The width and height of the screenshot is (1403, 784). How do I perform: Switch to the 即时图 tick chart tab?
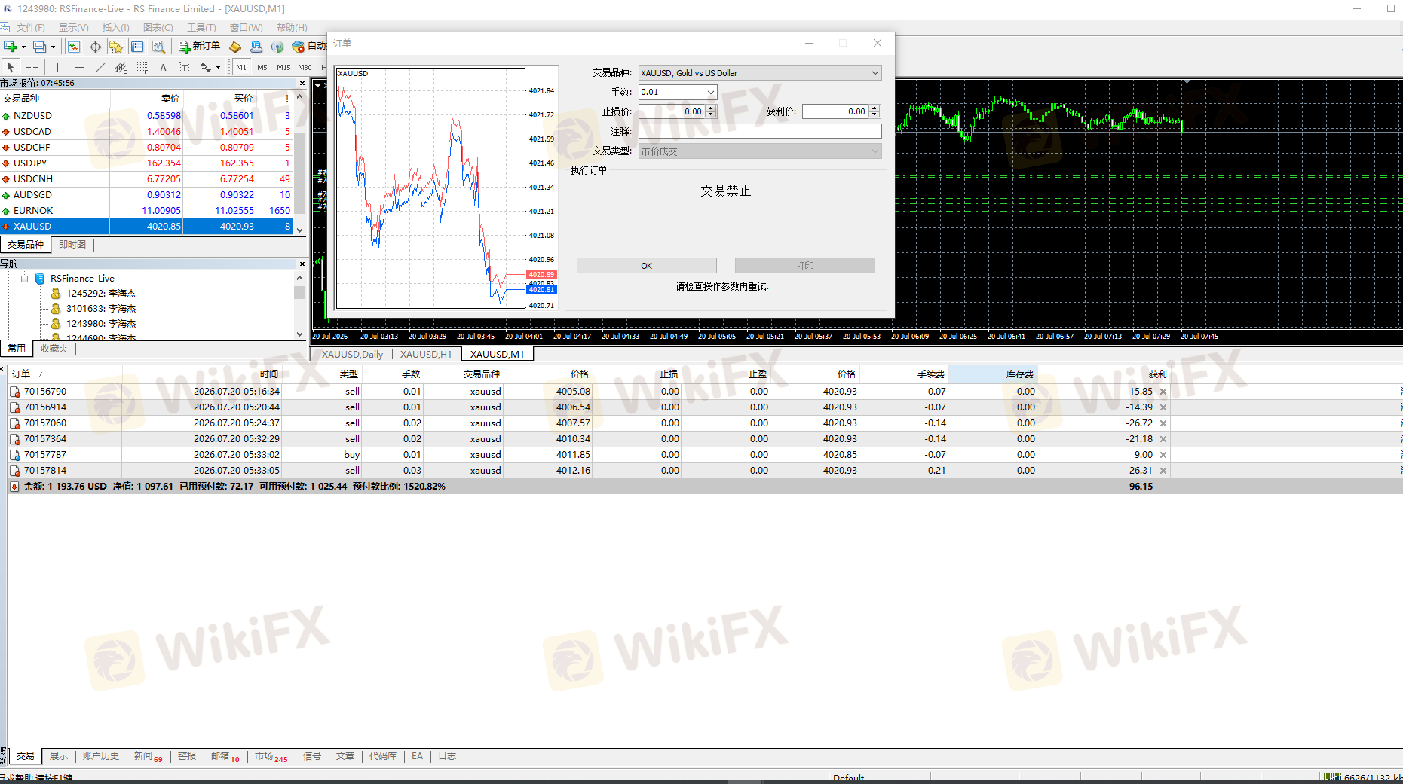[72, 245]
